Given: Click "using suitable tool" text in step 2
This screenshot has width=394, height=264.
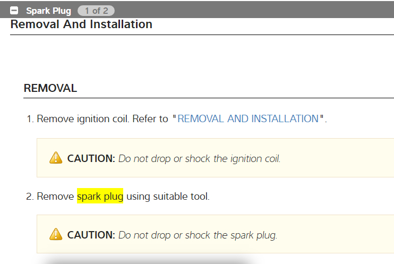Looking at the screenshot, I should [168, 197].
